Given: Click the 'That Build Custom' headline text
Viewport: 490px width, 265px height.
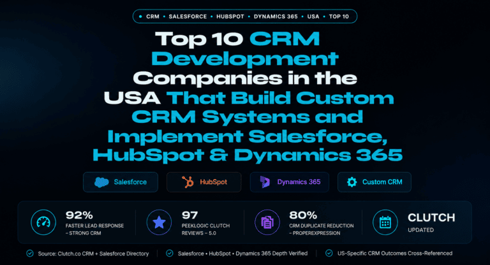Looking at the screenshot, I should [x=280, y=97].
